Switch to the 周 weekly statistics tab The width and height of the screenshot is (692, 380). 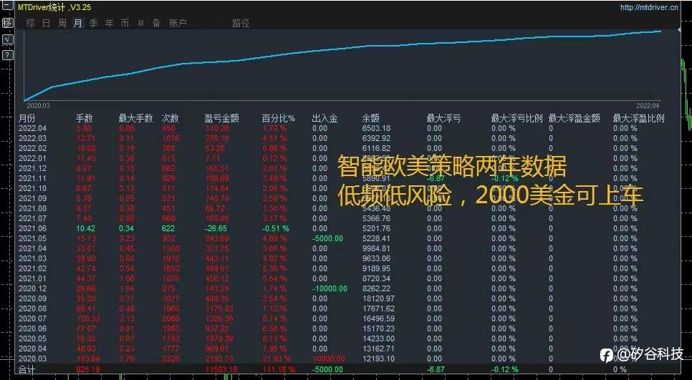(62, 23)
